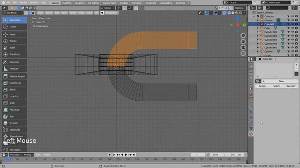Viewport: 300px width, 168px height.
Task: Enable edge select mode
Action: [x=30, y=13]
